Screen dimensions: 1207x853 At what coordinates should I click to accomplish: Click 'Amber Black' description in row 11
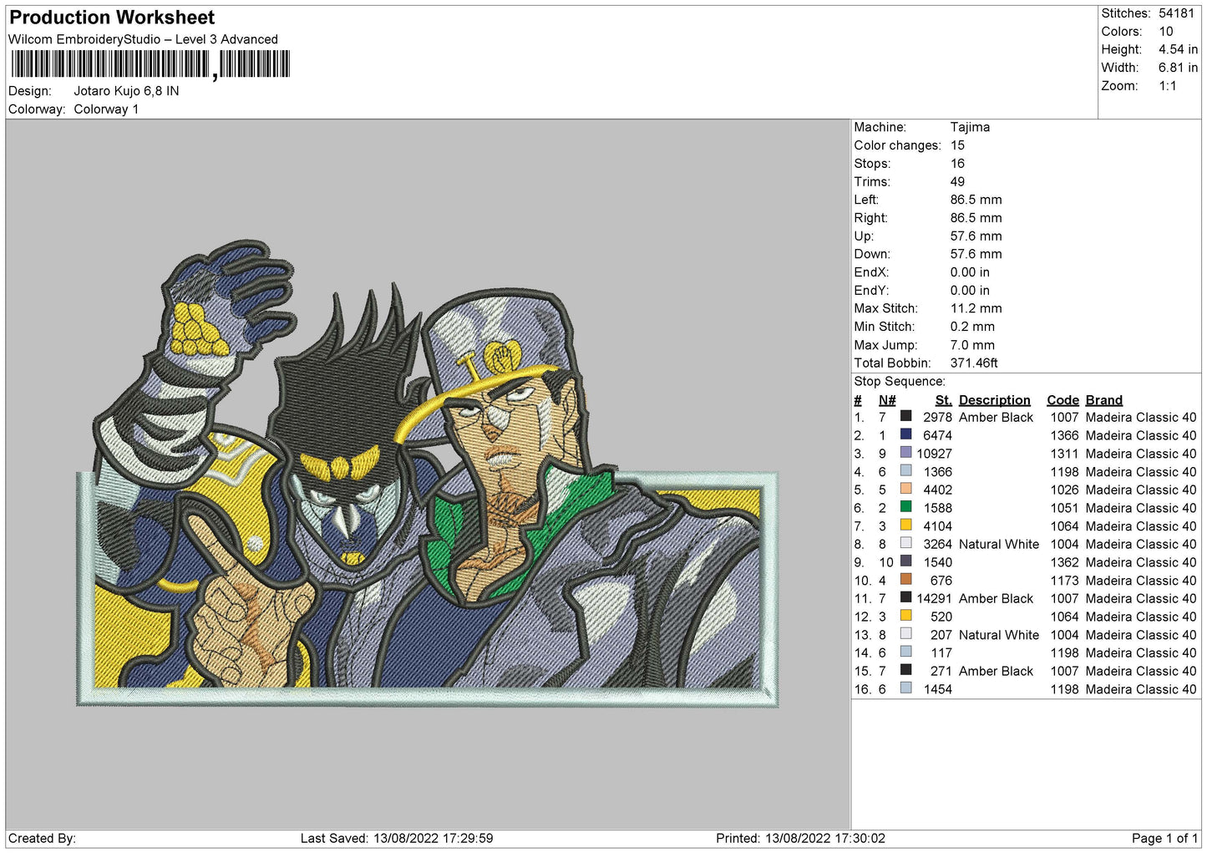coord(996,598)
